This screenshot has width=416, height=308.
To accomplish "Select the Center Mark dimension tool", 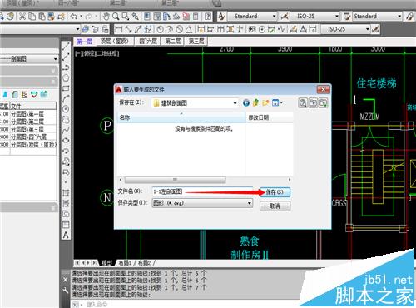I will (262, 29).
